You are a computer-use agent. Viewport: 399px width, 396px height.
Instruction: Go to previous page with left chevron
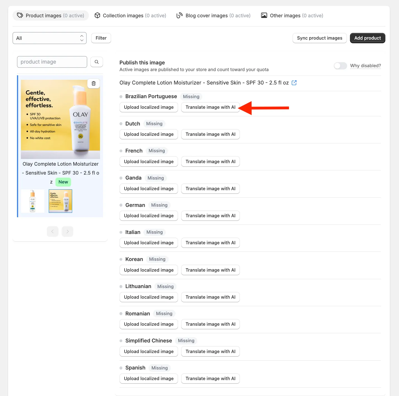click(53, 231)
